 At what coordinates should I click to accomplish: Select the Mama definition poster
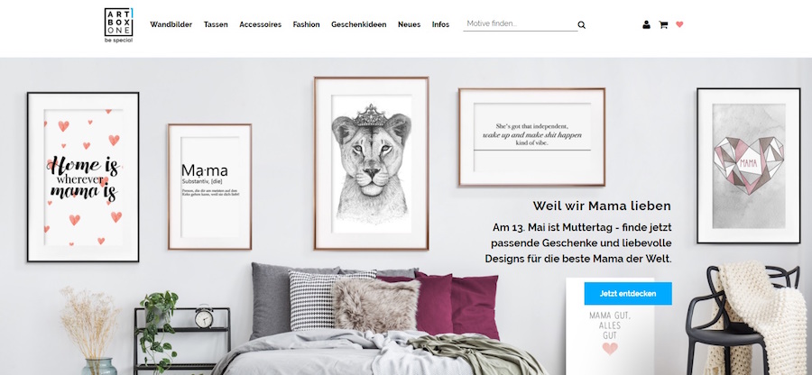pos(209,187)
